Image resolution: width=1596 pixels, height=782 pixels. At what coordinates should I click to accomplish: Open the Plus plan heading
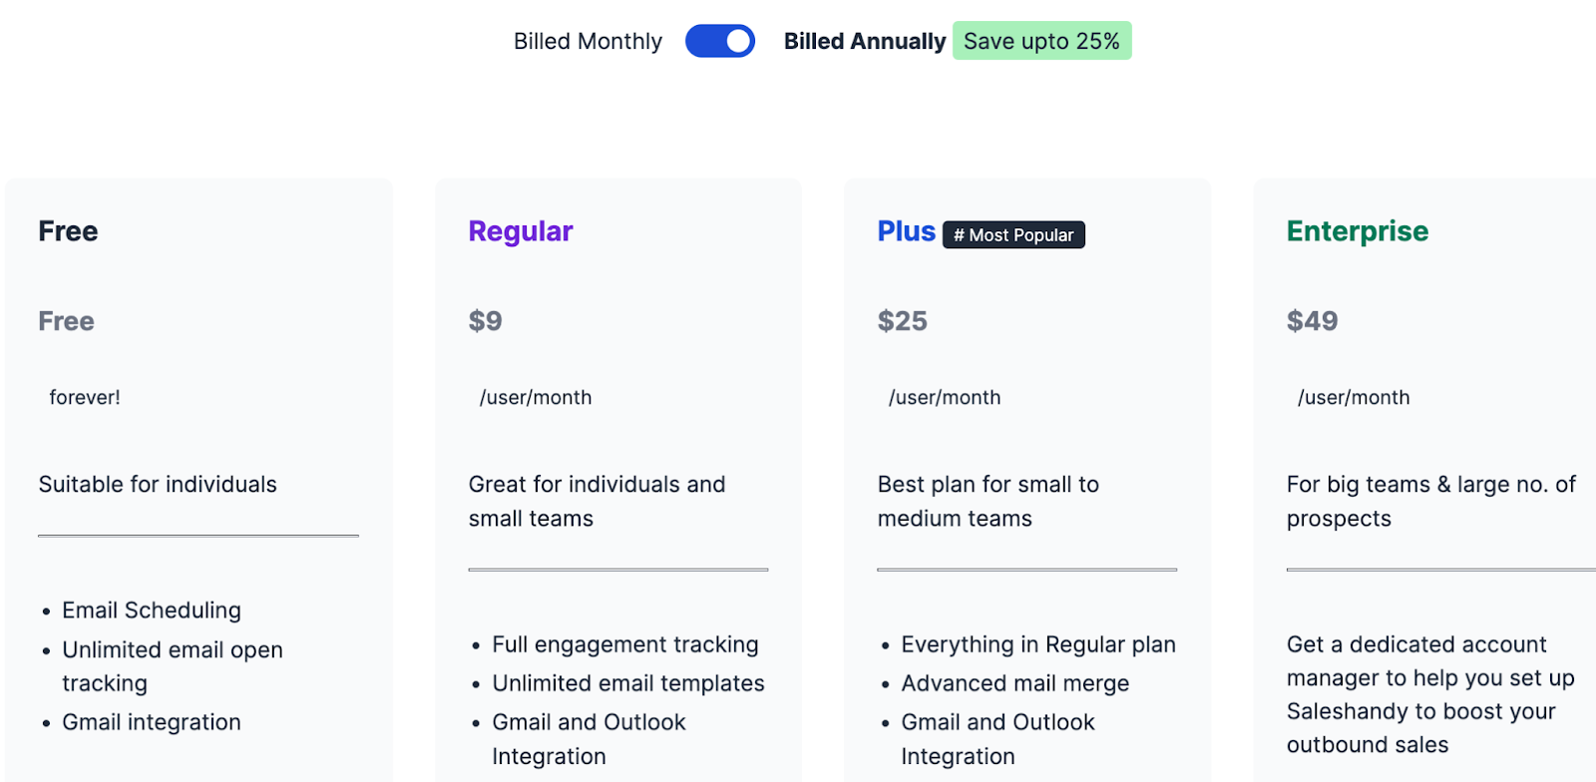(x=906, y=231)
